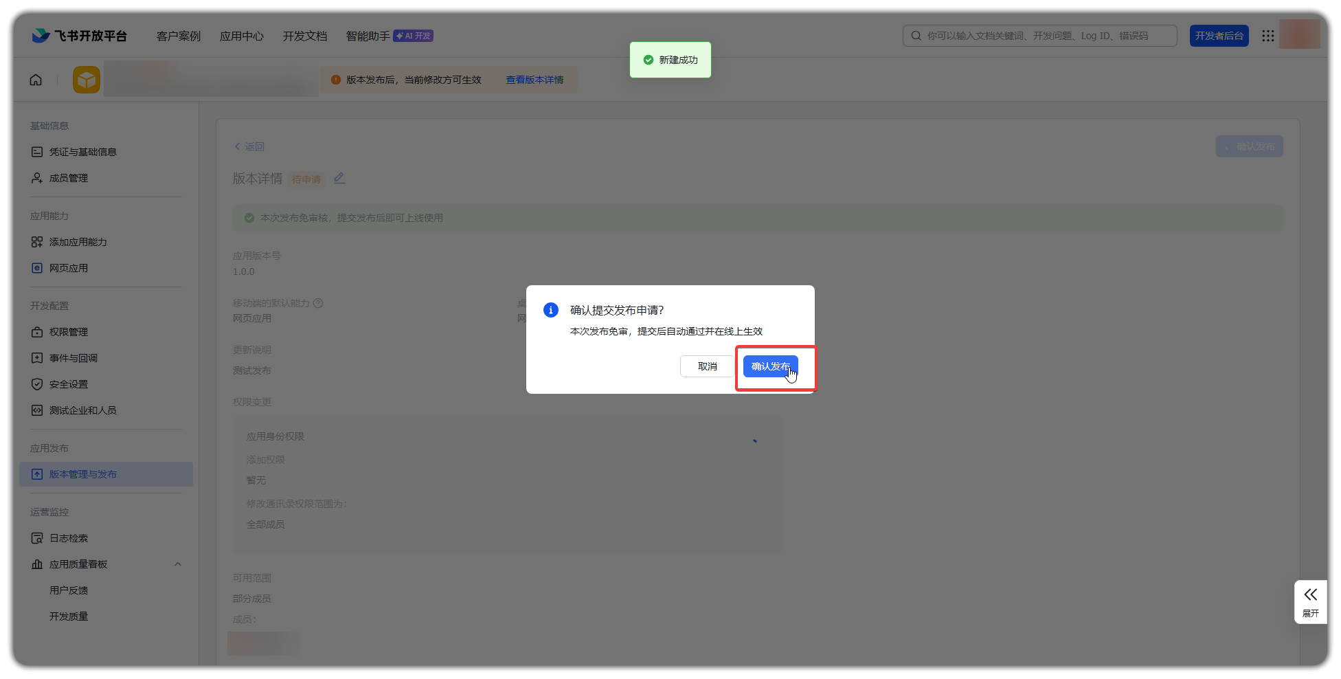Confirm publish with 确认发布 in dialog
This screenshot has height=679, width=1341.
click(770, 366)
